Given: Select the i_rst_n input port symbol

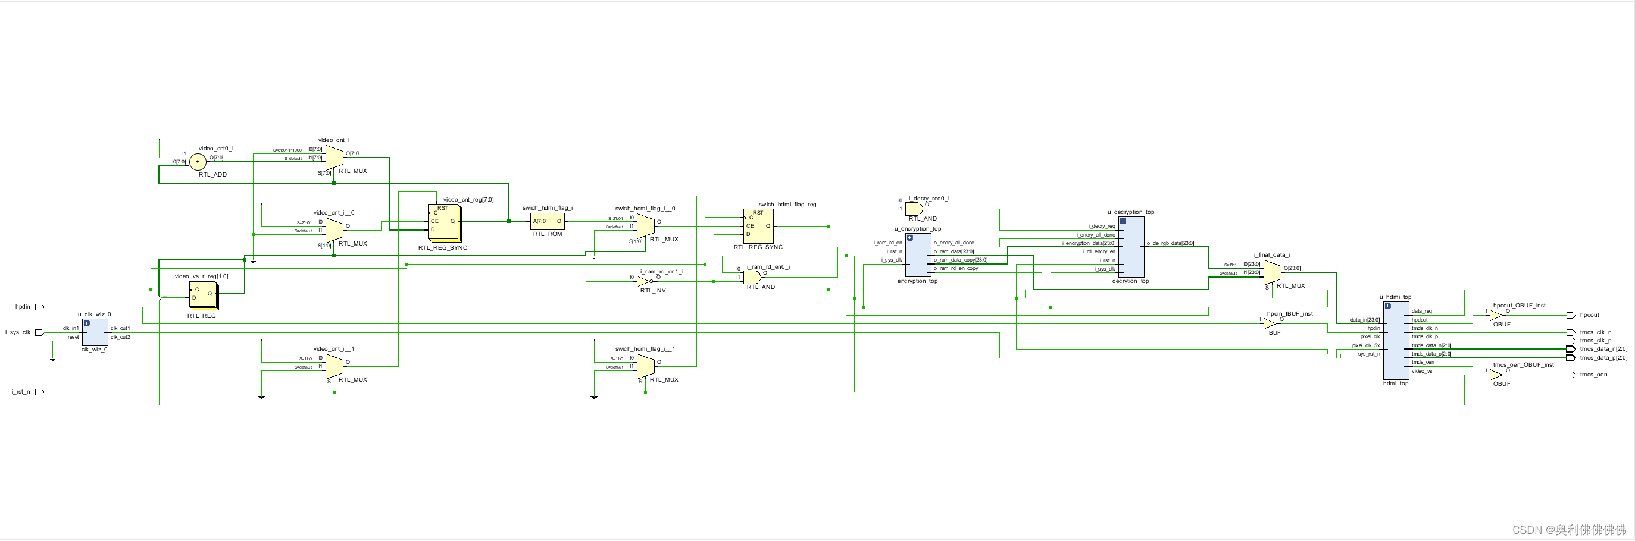Looking at the screenshot, I should [x=39, y=392].
